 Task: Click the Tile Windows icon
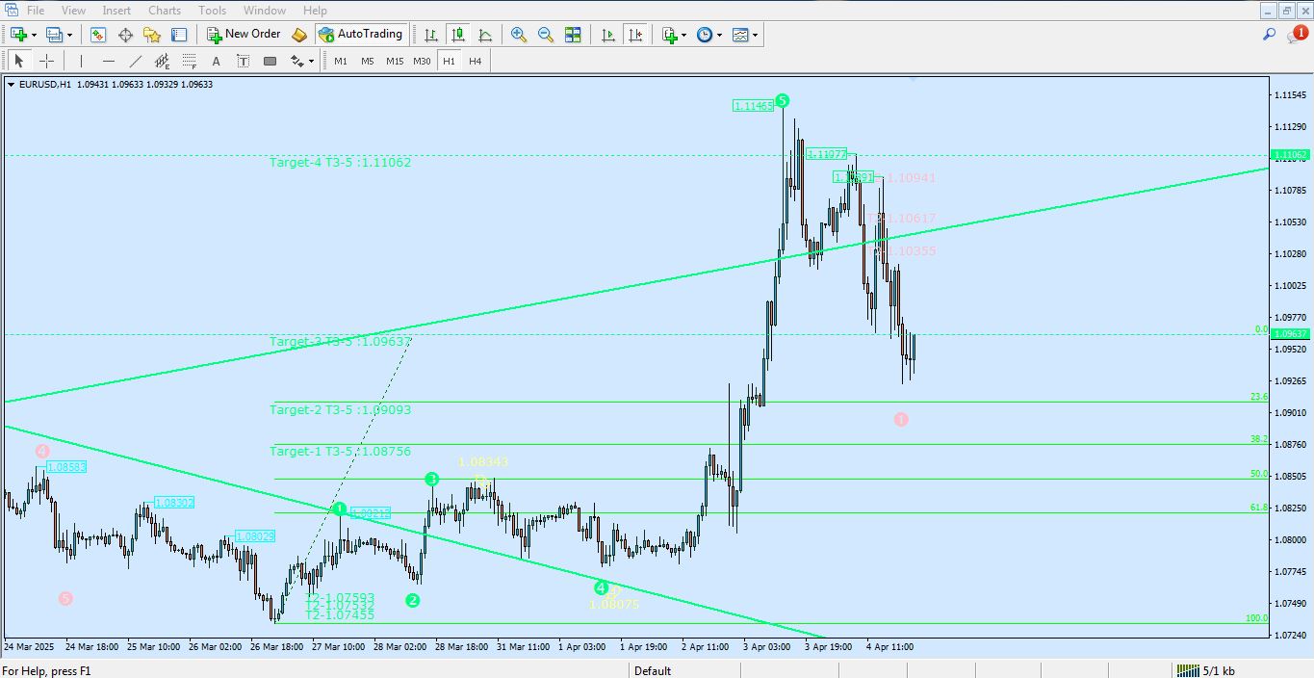[x=572, y=35]
